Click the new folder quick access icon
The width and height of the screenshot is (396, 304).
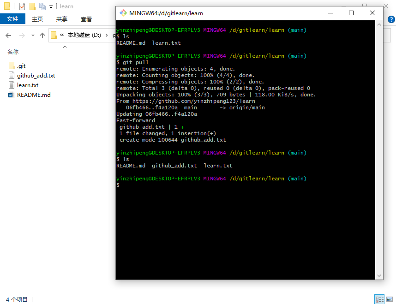tap(32, 6)
